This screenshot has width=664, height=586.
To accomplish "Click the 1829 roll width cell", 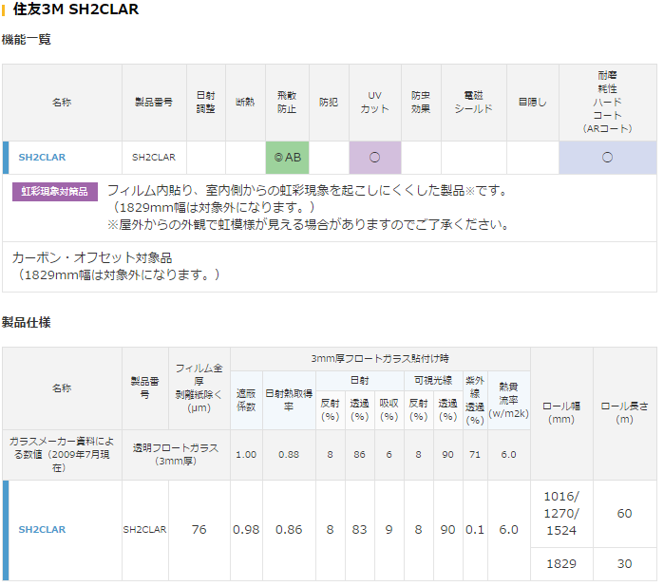I will pos(561,563).
